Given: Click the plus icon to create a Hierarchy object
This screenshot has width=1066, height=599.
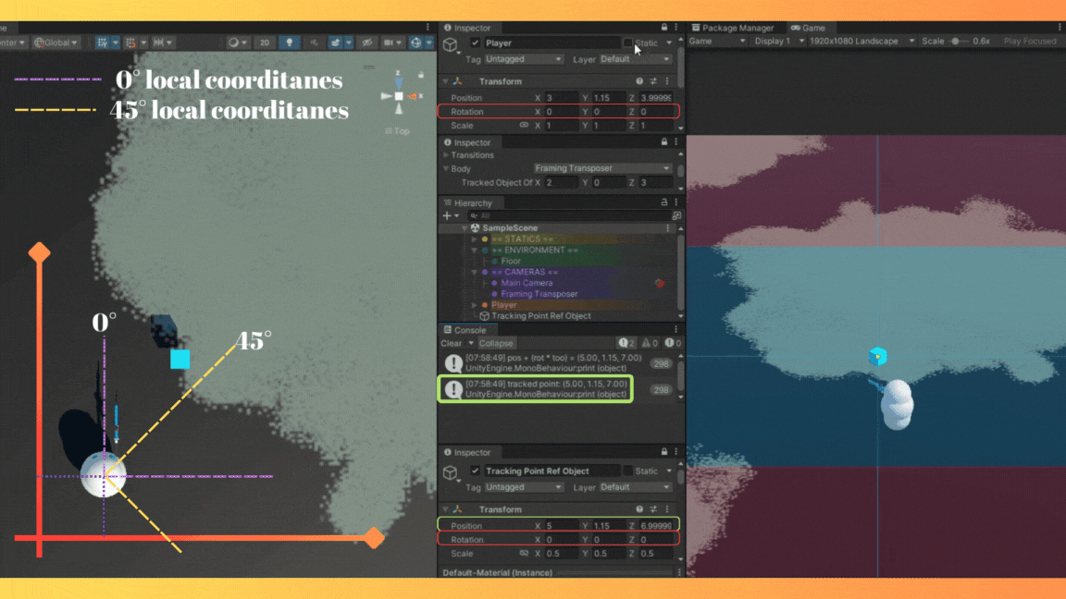Looking at the screenshot, I should [x=446, y=215].
